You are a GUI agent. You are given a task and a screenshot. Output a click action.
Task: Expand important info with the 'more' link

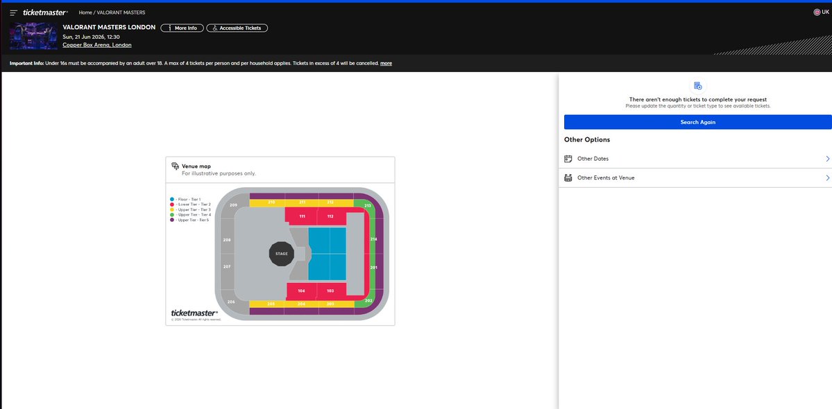(x=387, y=63)
